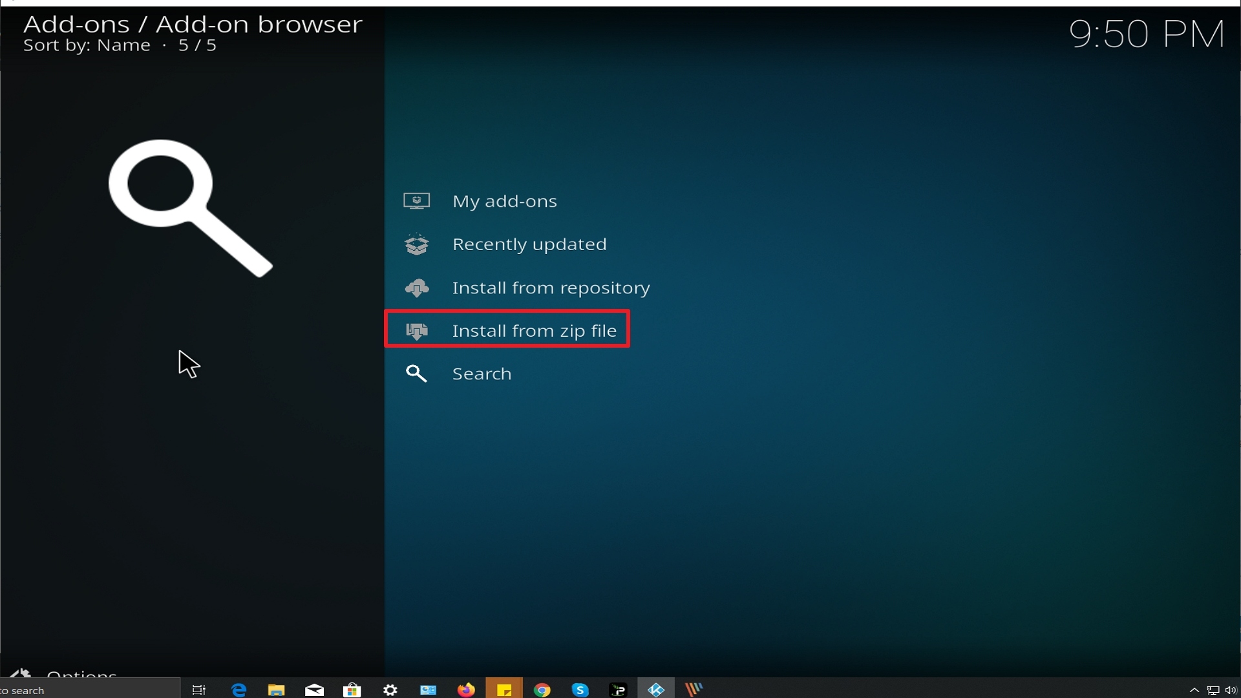Click the large magnifying glass artwork
This screenshot has height=698, width=1241.
click(191, 208)
